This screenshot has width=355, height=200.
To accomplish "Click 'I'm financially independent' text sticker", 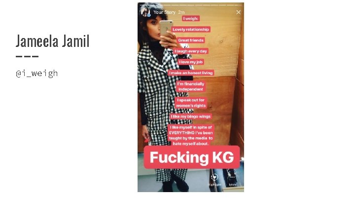I will pos(191,86).
